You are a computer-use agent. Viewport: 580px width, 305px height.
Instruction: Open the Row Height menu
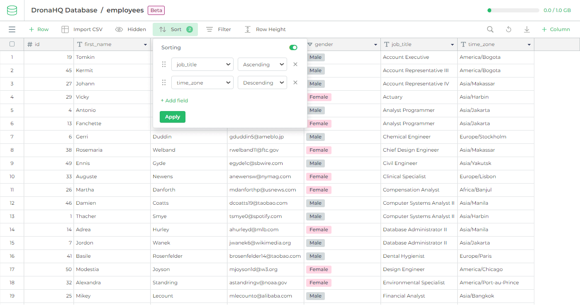[x=265, y=29]
